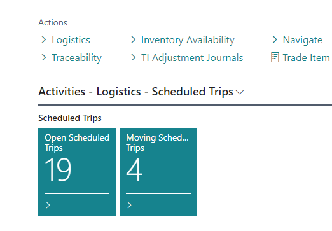This screenshot has height=231, width=332.
Task: Expand the Traceability actions group
Action: (76, 58)
